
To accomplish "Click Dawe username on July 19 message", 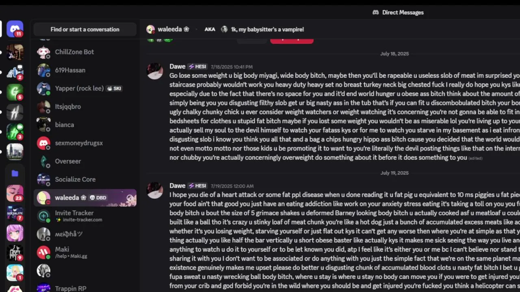I will coord(177,186).
